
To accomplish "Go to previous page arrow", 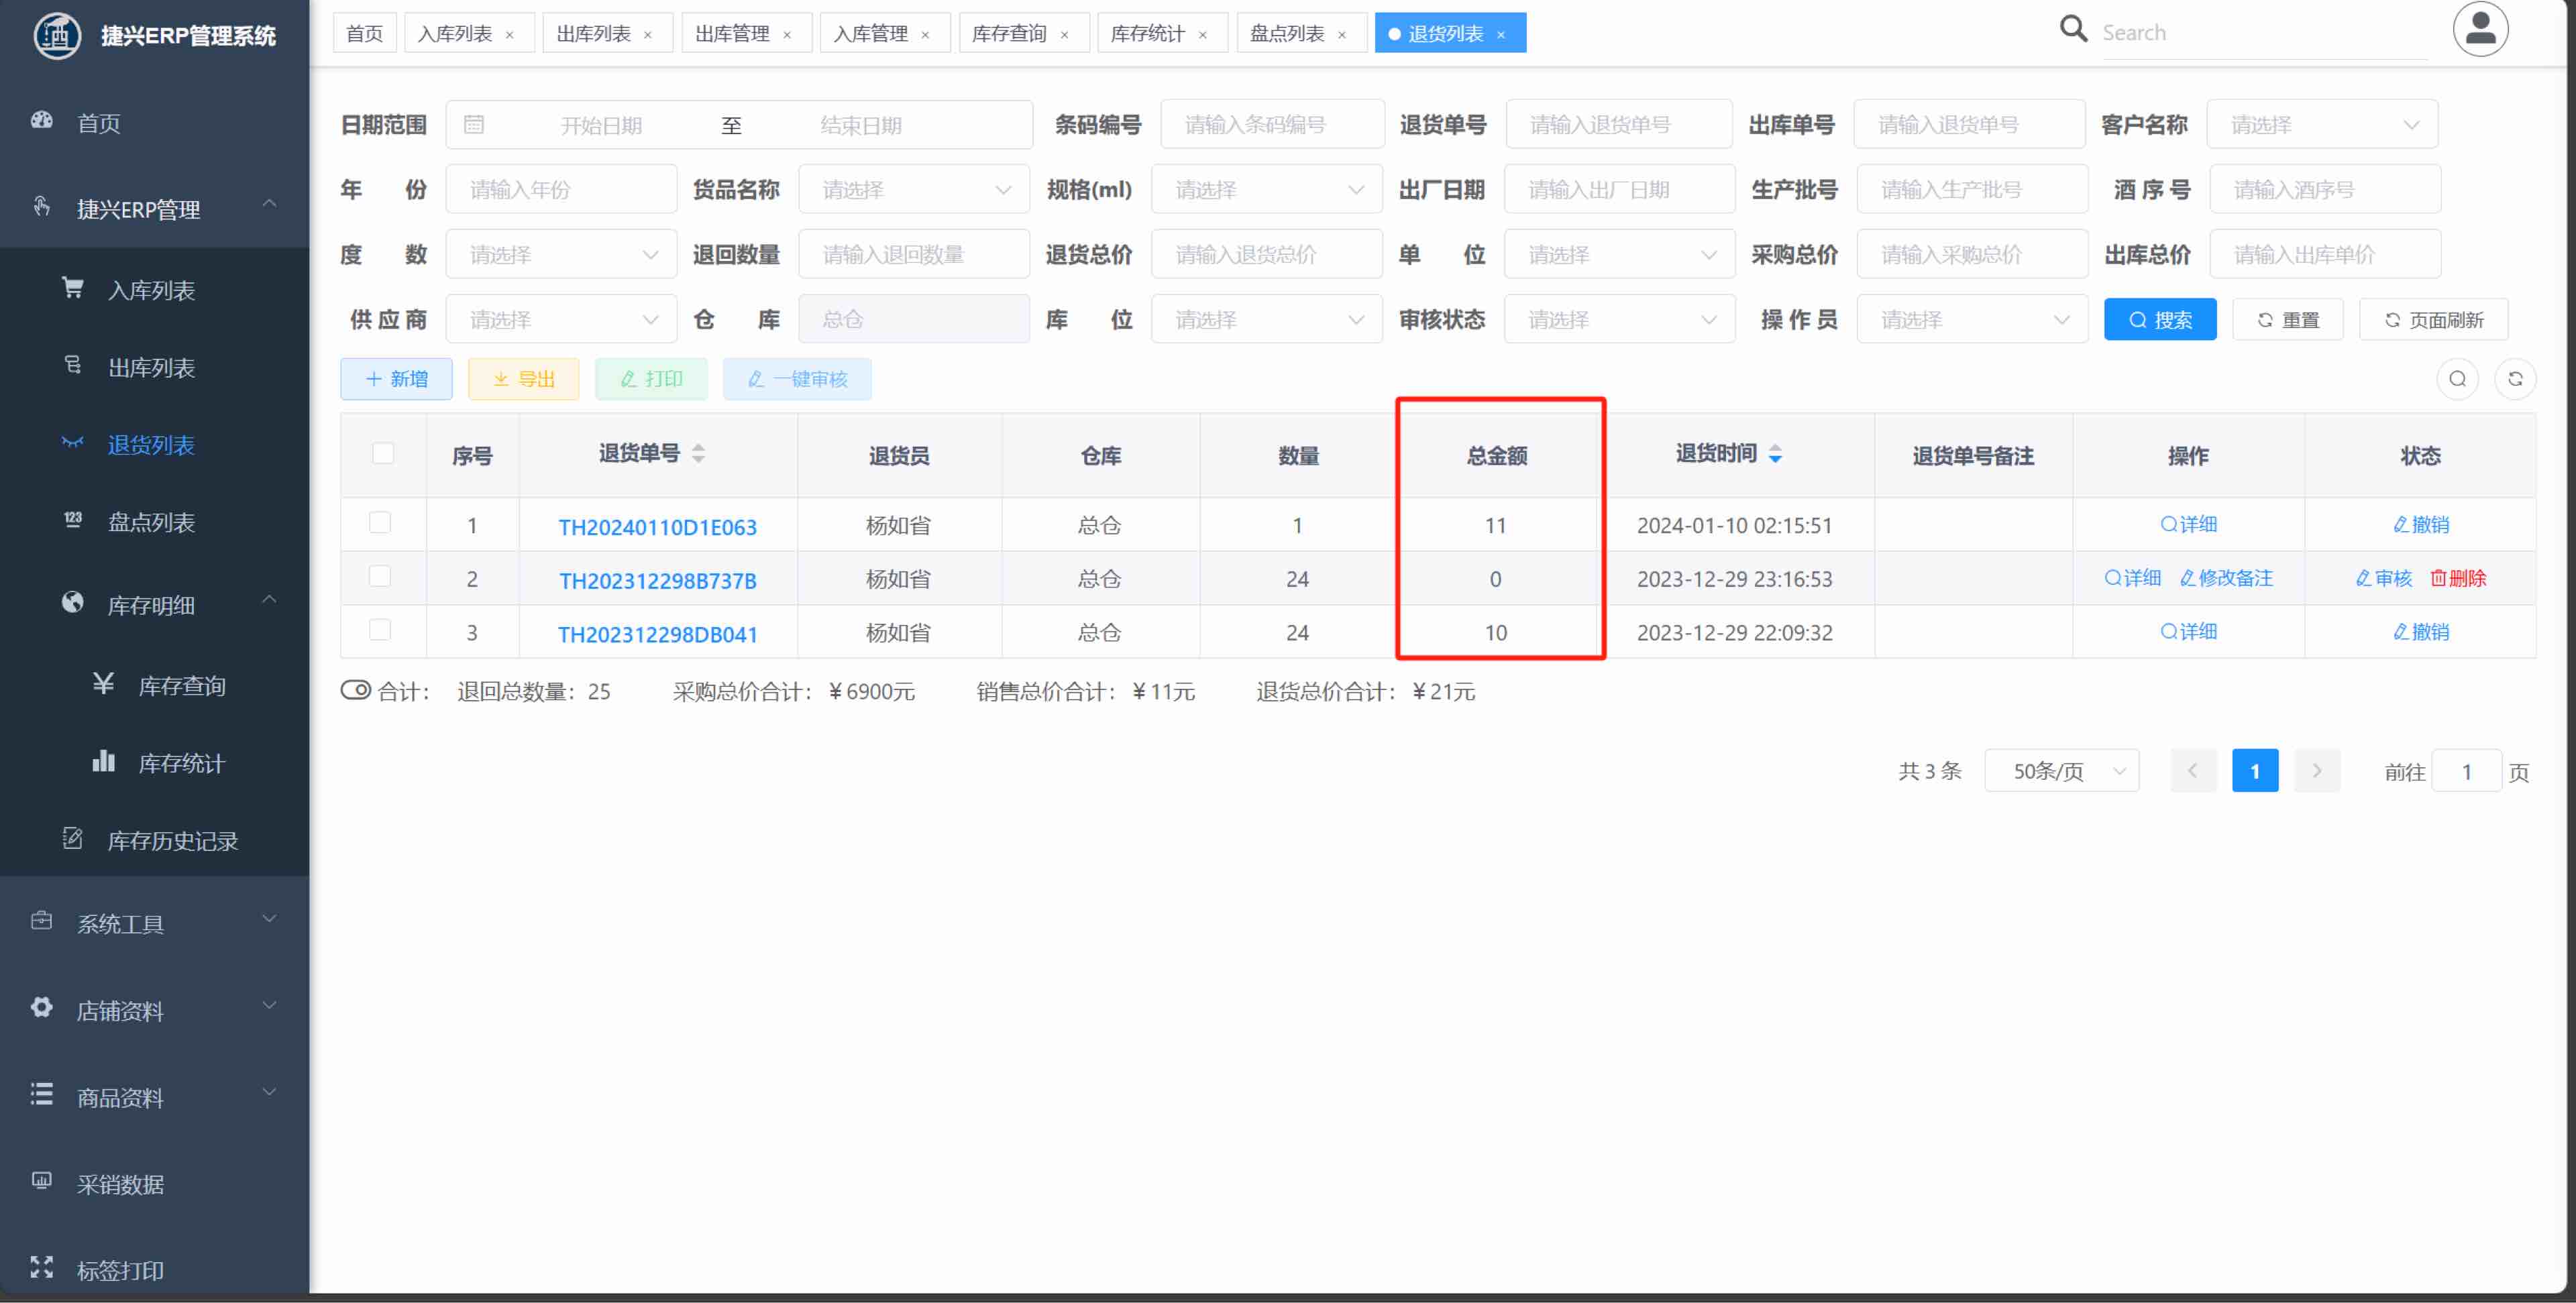I will click(2193, 770).
